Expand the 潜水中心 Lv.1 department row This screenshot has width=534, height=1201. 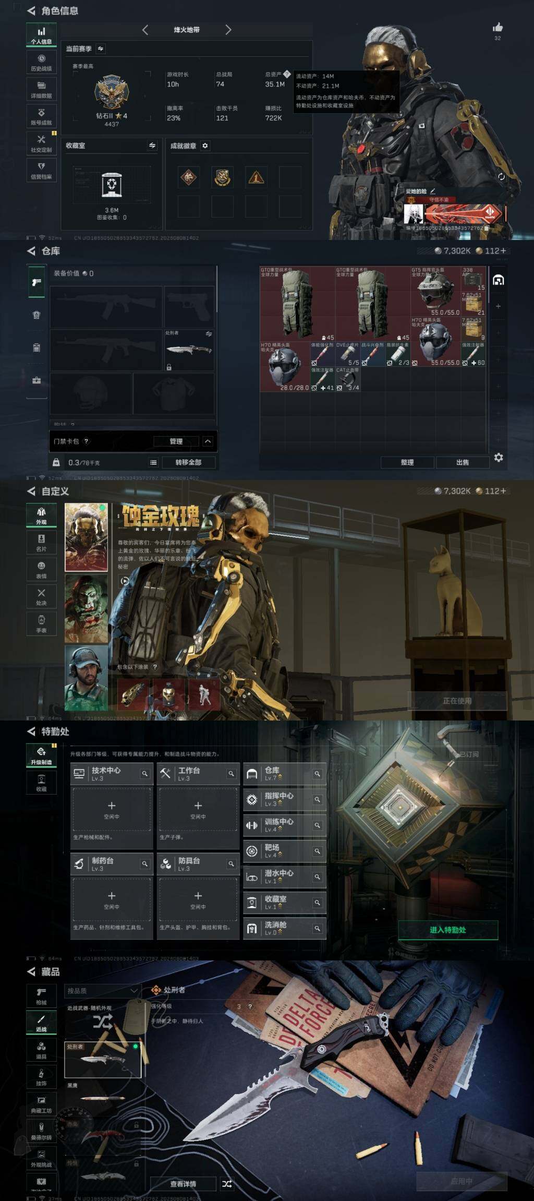285,876
